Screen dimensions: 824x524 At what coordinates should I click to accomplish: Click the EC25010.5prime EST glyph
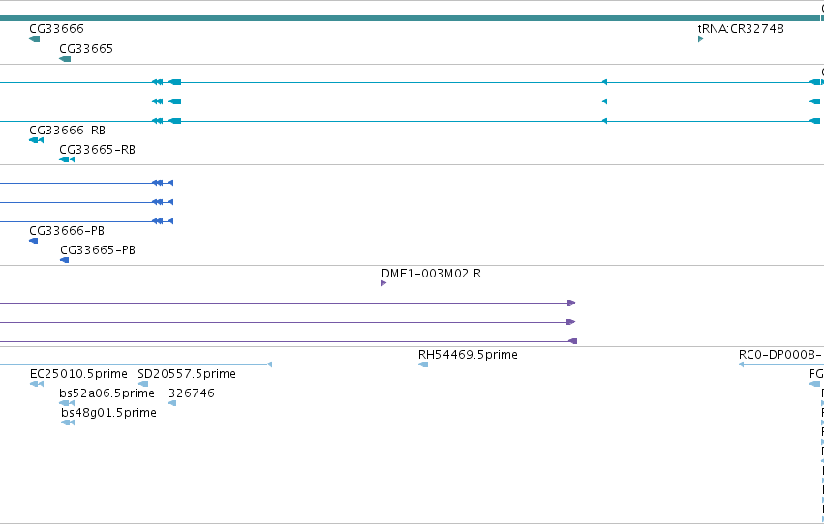[x=37, y=384]
